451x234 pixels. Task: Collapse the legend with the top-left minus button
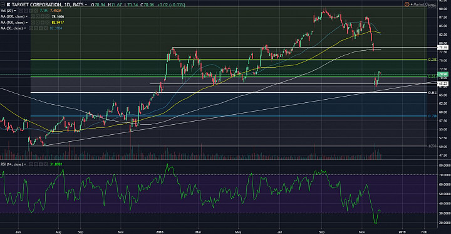(x=3, y=4)
